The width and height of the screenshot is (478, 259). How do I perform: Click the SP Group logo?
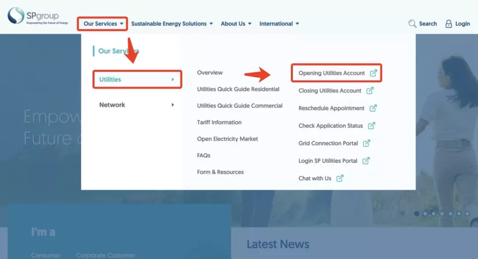pyautogui.click(x=38, y=16)
